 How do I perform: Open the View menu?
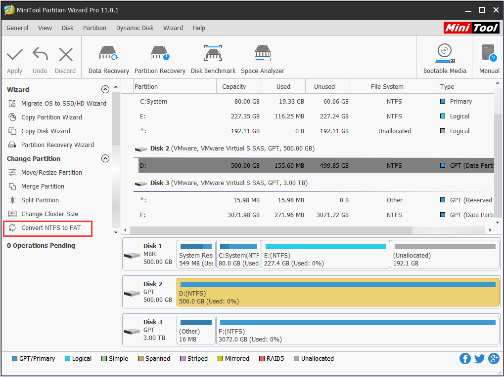tap(45, 28)
